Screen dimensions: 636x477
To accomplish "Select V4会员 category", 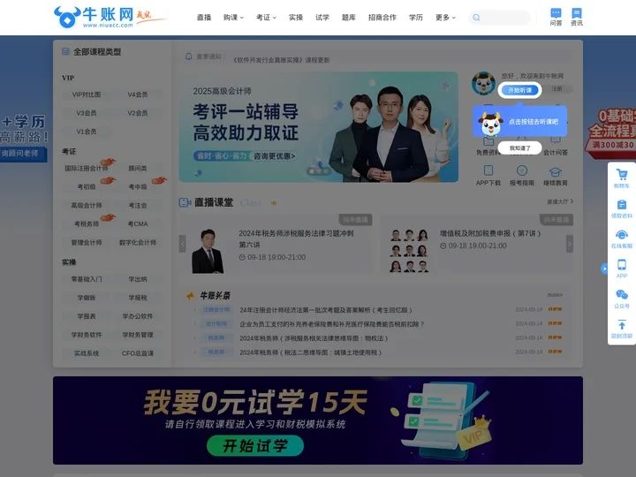I will pyautogui.click(x=138, y=95).
